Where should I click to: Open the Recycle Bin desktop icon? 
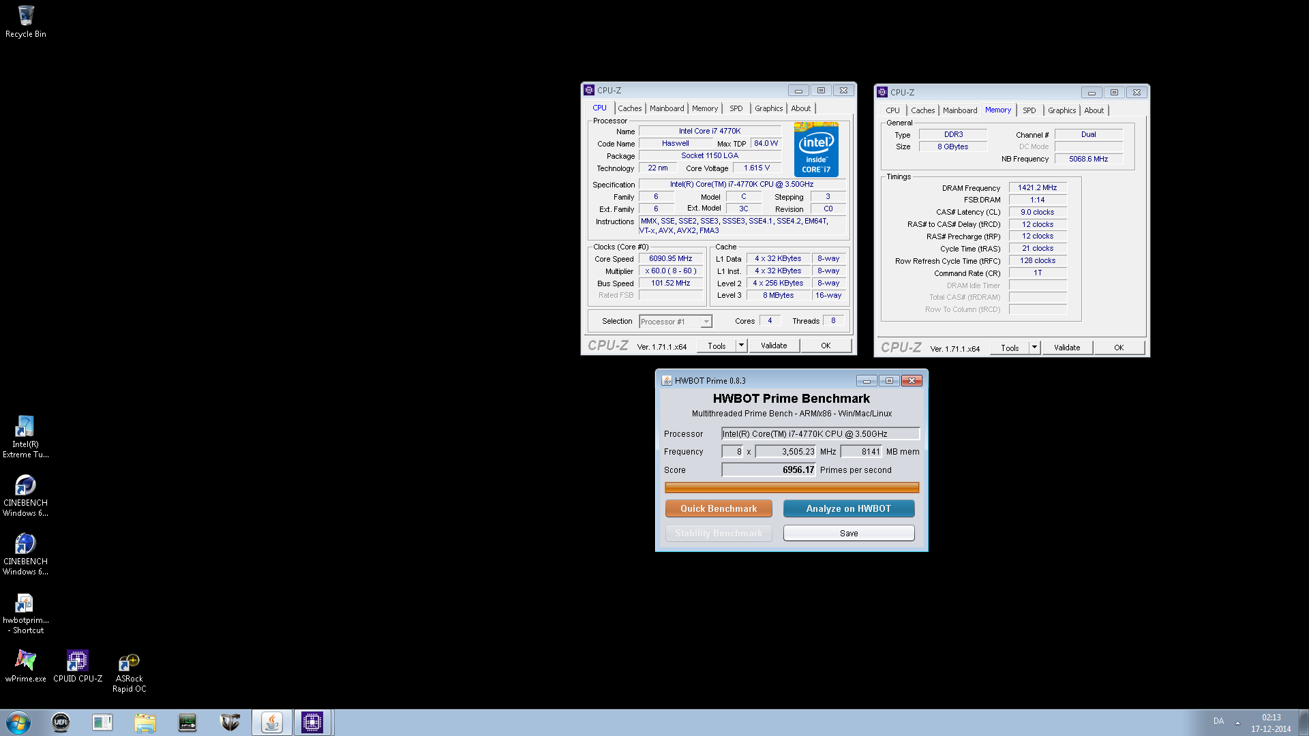[x=26, y=22]
